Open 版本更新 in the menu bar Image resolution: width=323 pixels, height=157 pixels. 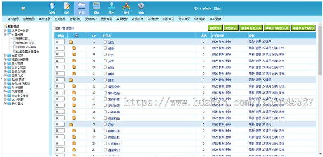coord(215,19)
